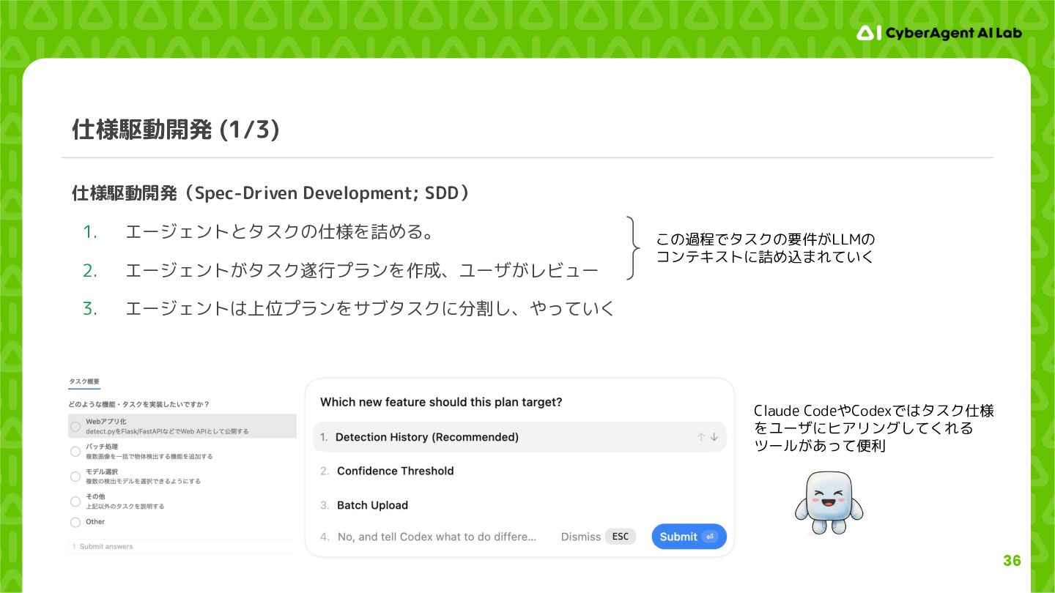Select the バッチ処理 radio option
The width and height of the screenshot is (1055, 593).
75,451
